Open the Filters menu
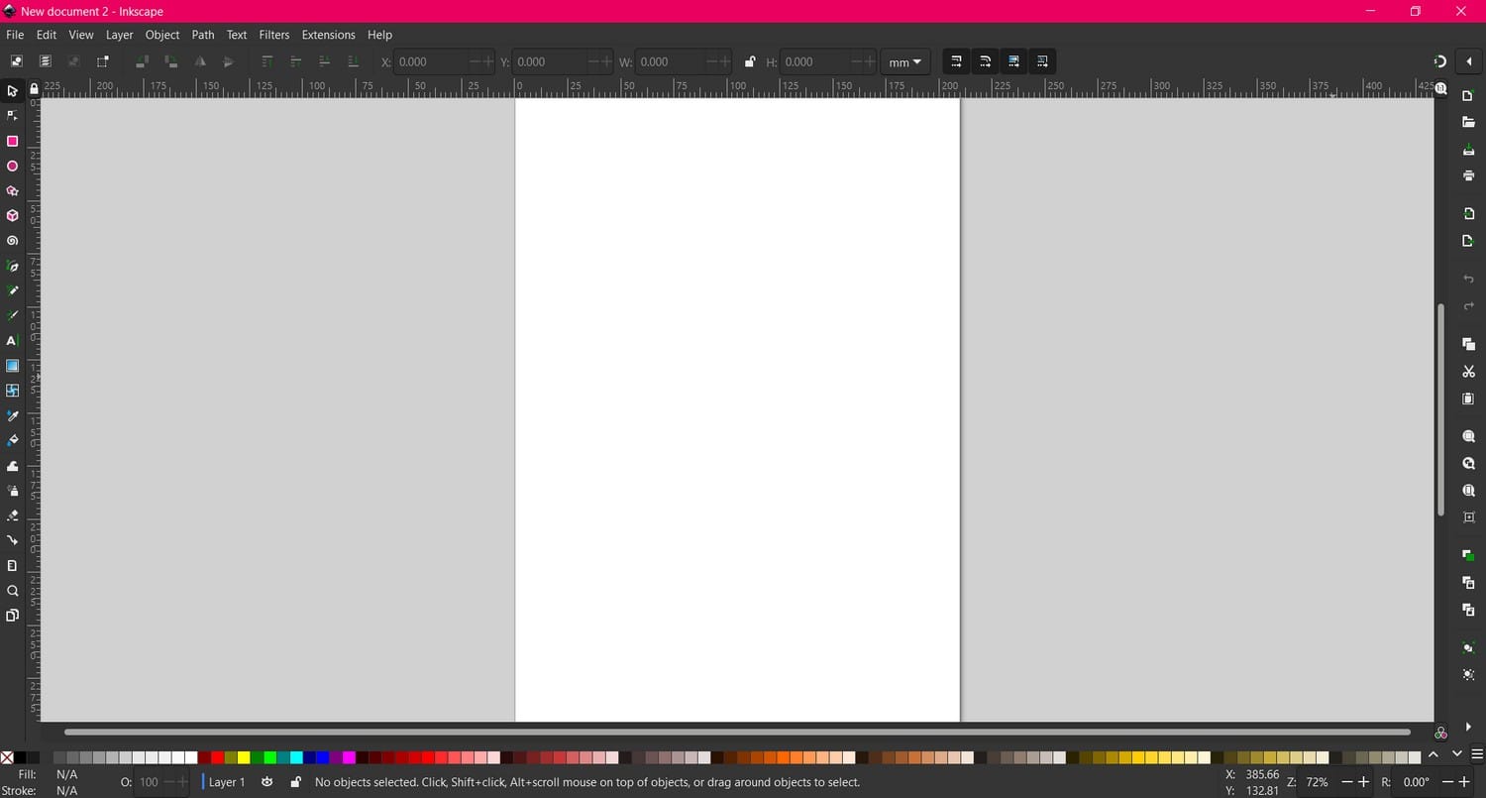 274,35
